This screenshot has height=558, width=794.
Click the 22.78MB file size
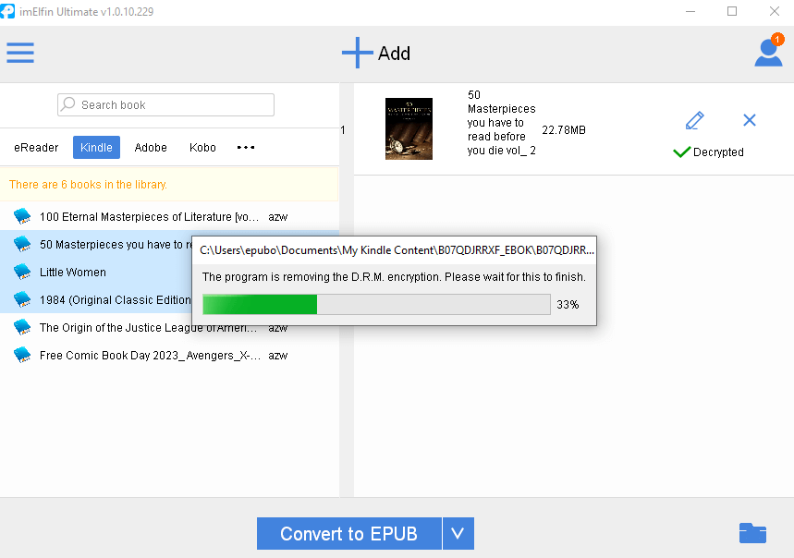point(564,130)
